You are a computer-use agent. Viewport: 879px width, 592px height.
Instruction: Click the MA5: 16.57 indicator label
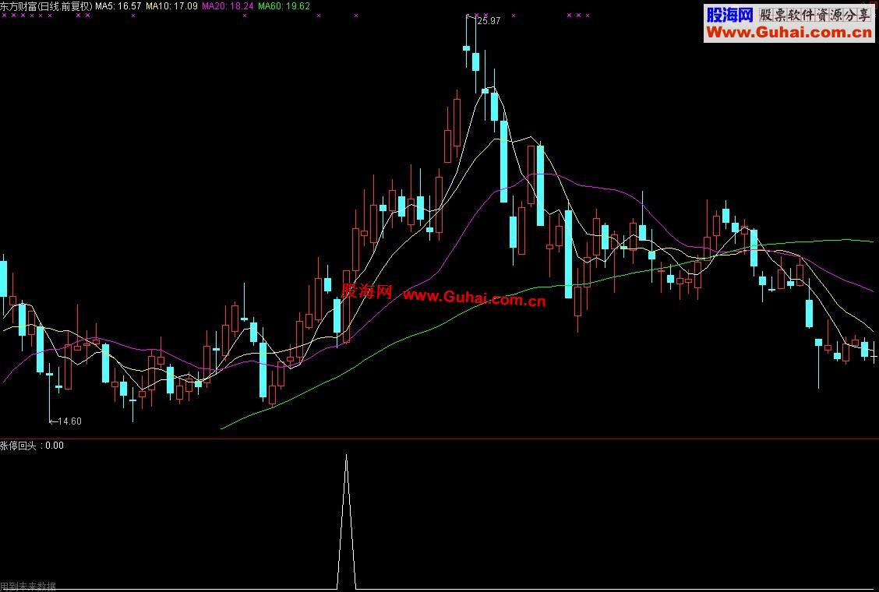click(x=118, y=6)
